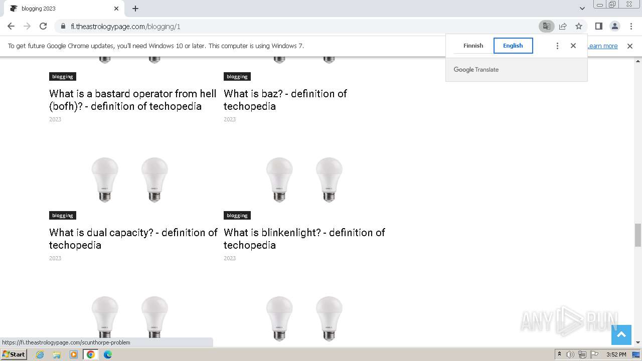
Task: Close the 'blogging 2023' tab
Action: click(116, 9)
